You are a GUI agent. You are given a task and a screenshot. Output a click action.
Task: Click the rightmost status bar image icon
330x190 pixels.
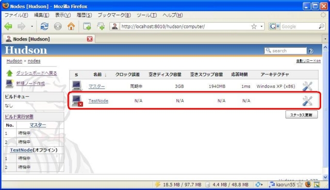[317, 184]
